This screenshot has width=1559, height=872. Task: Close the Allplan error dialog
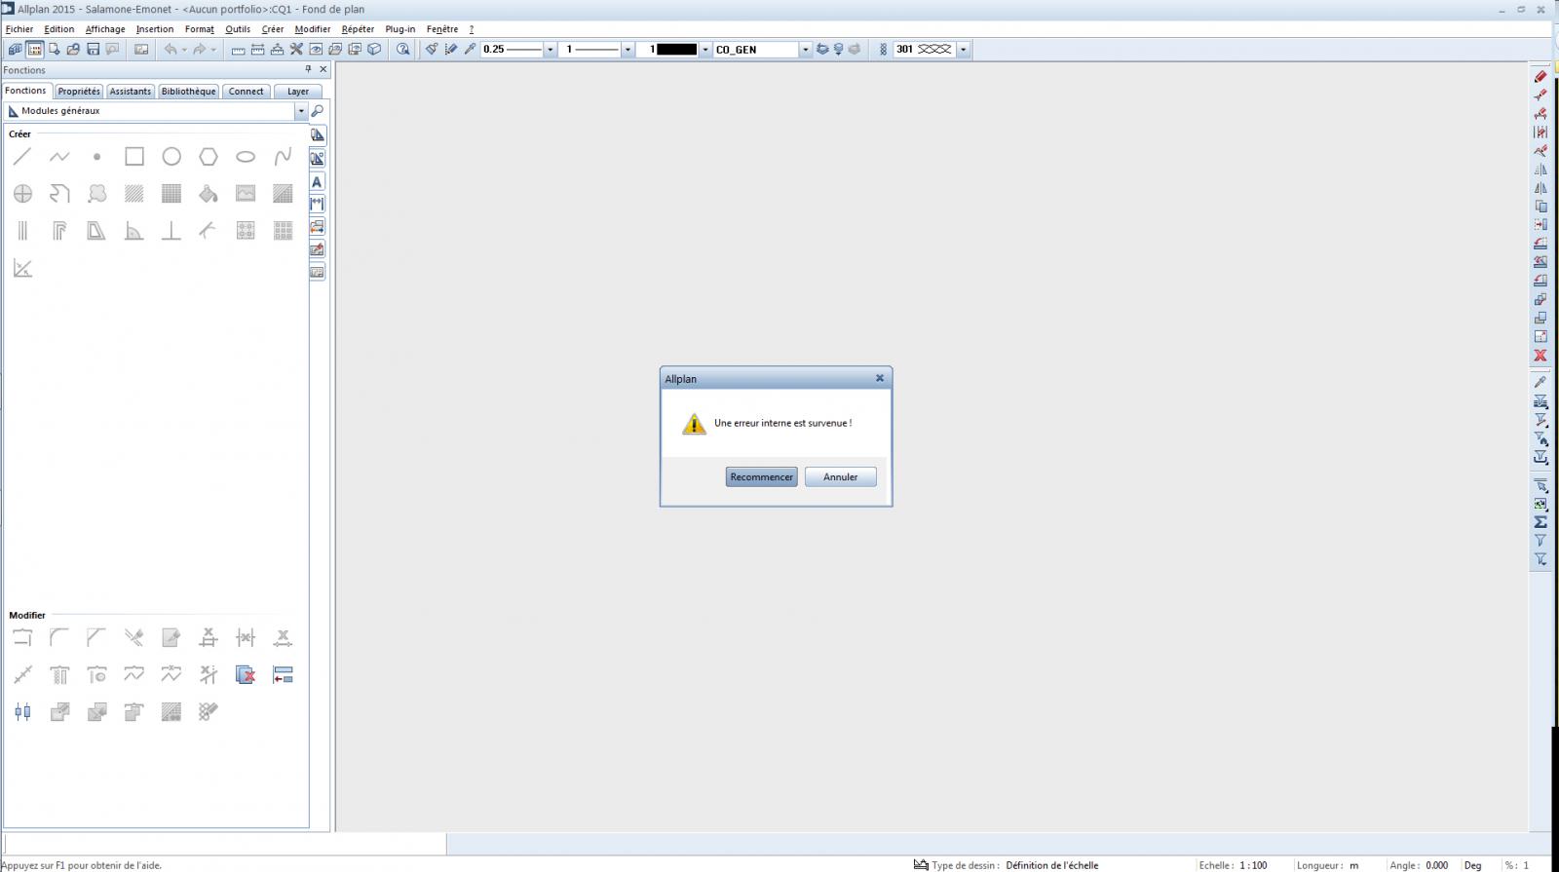[880, 378]
